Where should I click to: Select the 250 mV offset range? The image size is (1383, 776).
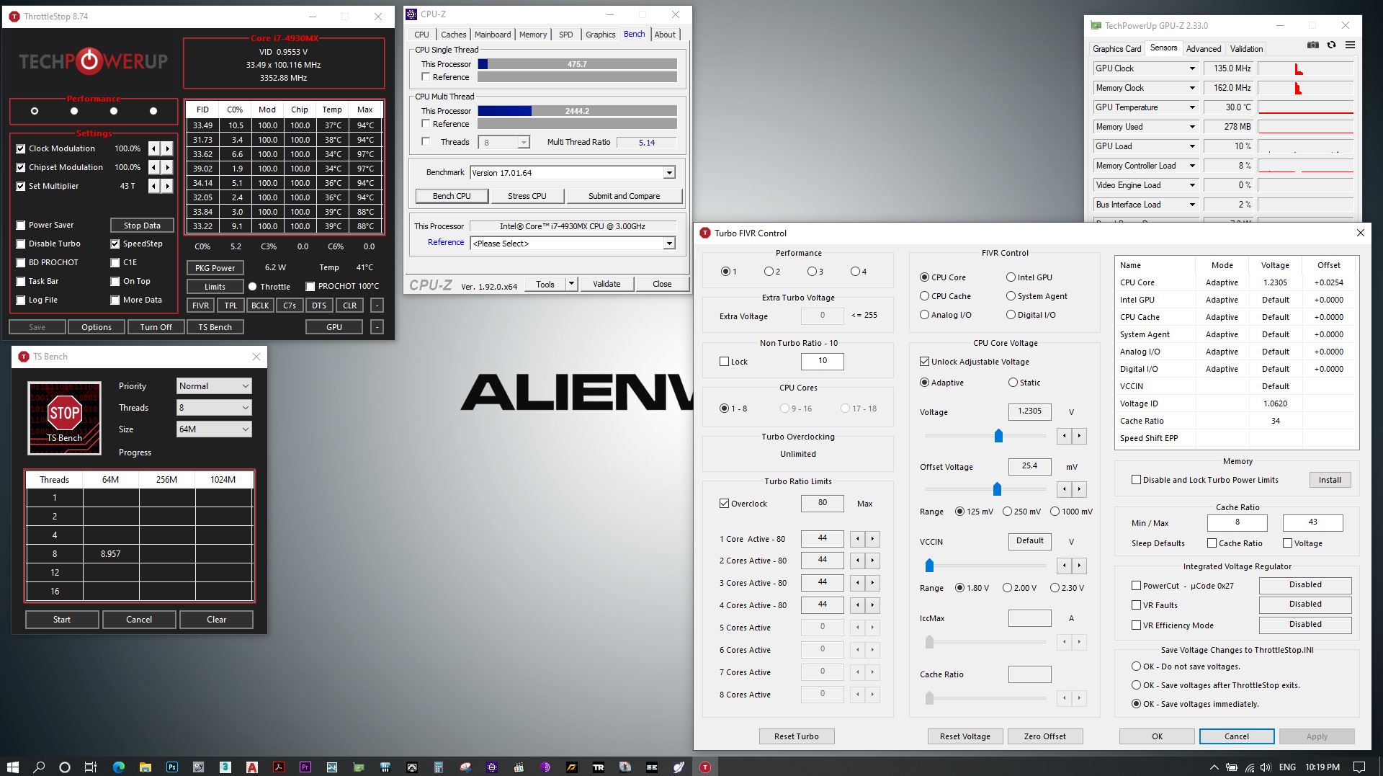pos(1007,512)
